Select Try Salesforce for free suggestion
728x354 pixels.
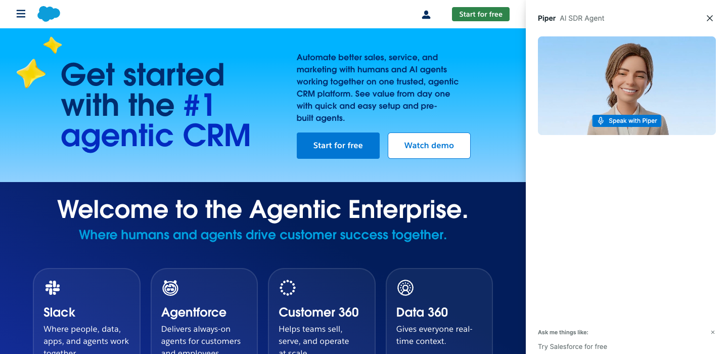pos(573,347)
